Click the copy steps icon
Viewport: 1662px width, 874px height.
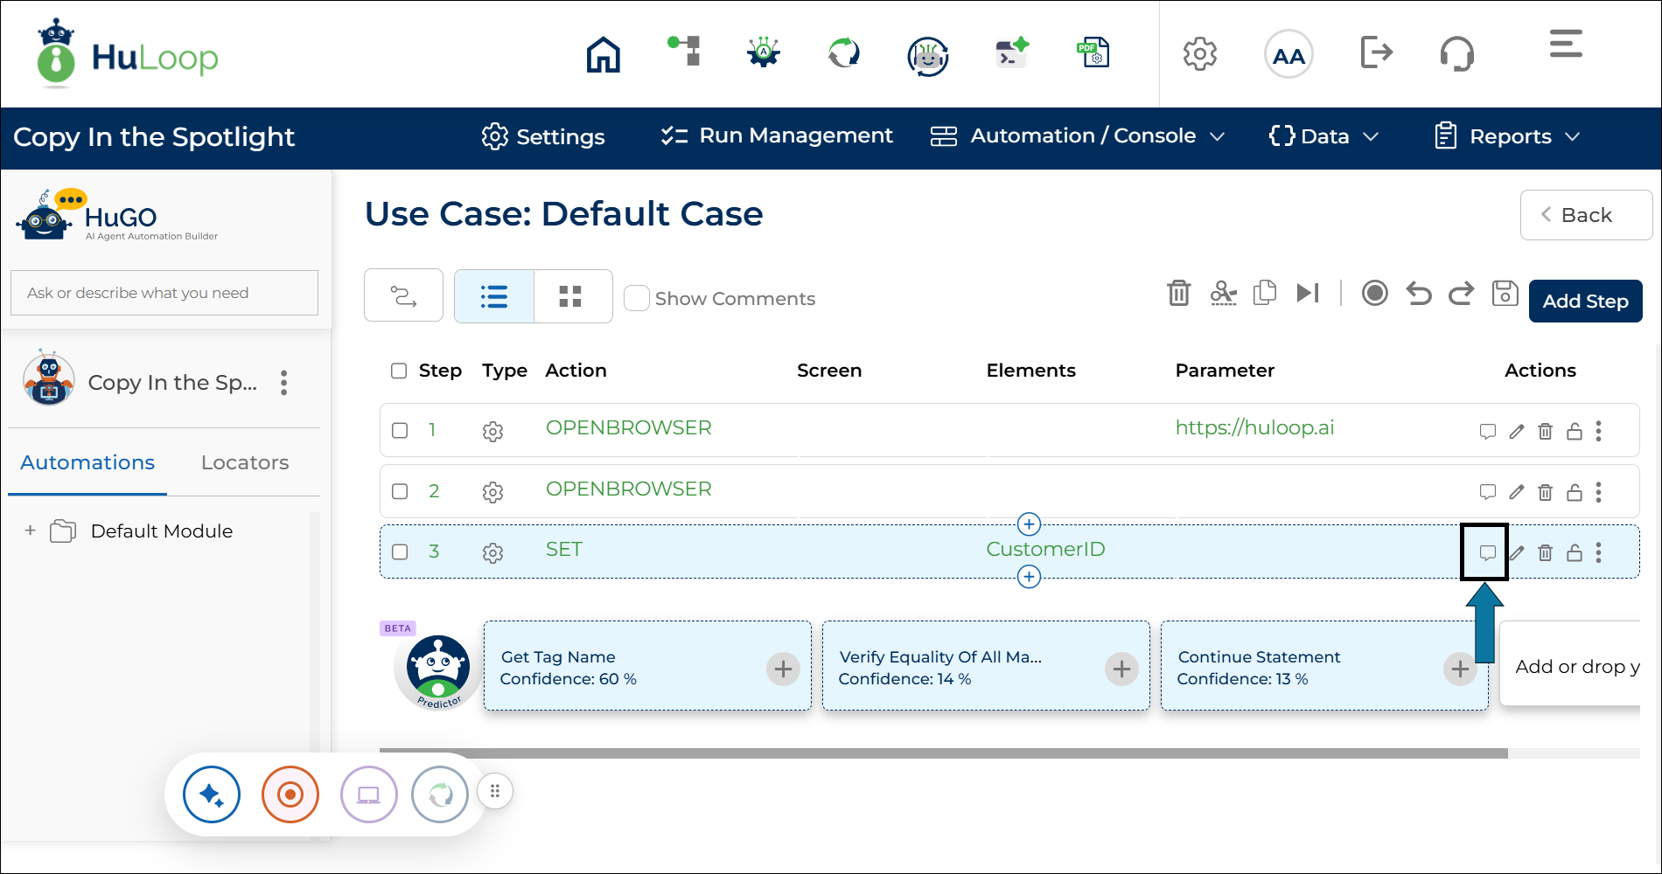[x=1265, y=293]
